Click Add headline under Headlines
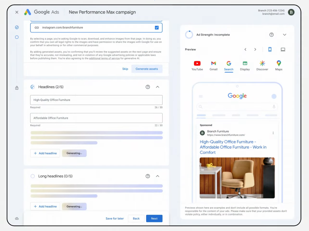 [x=45, y=153]
